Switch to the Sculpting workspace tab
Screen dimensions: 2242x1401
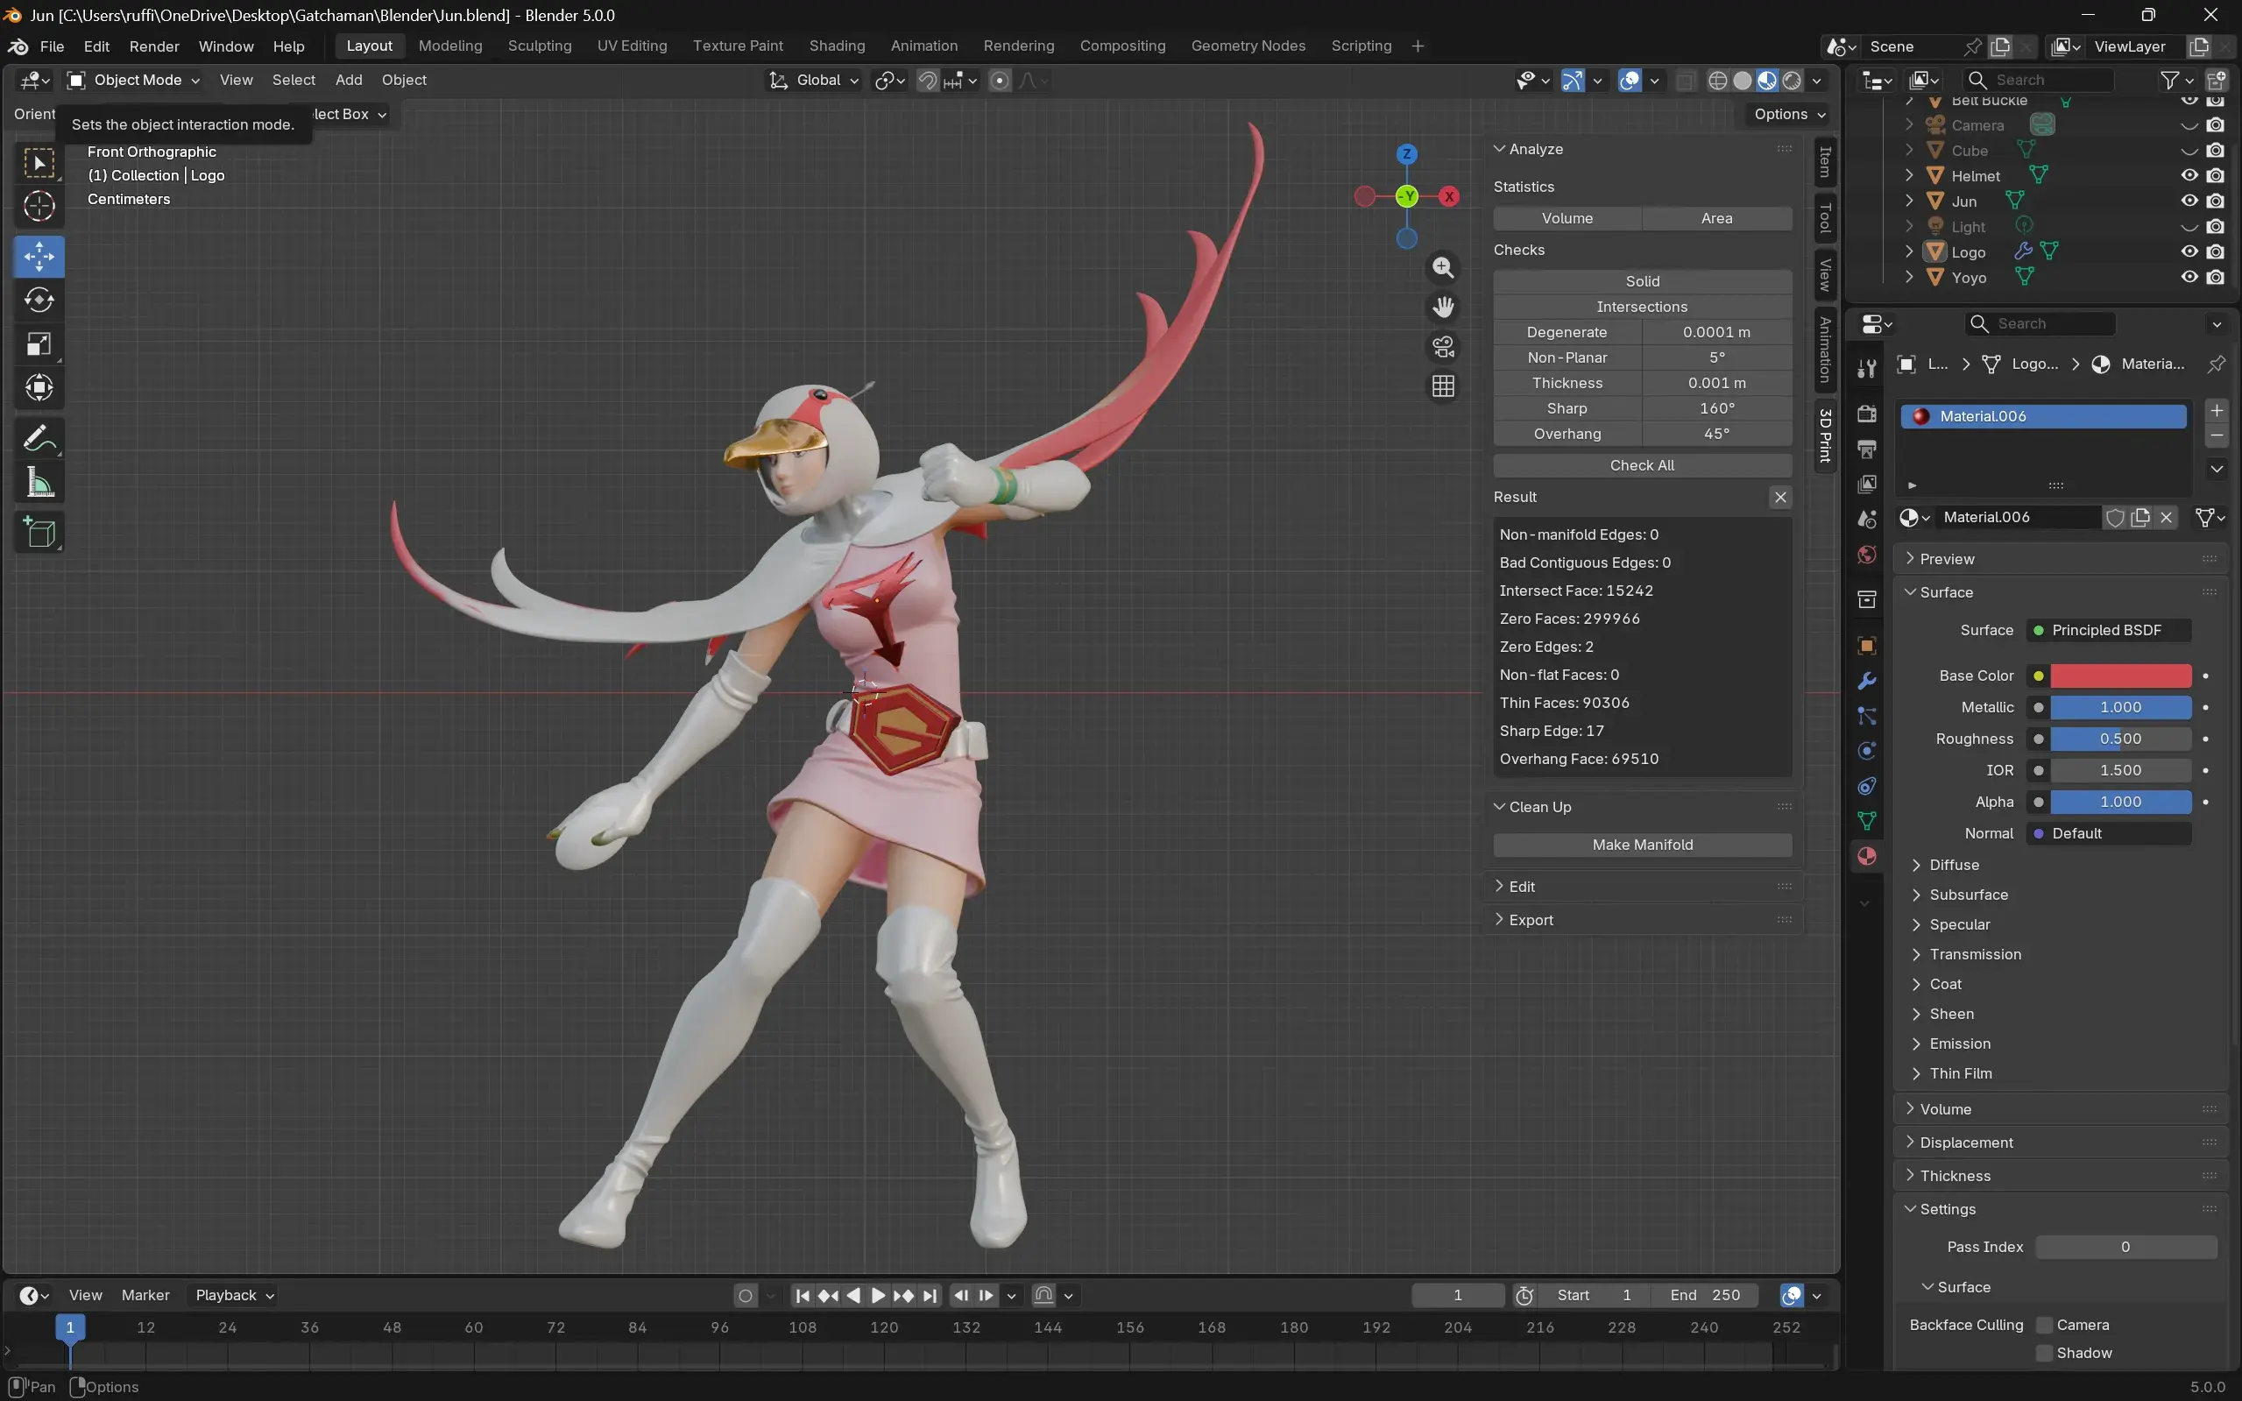pyautogui.click(x=539, y=46)
